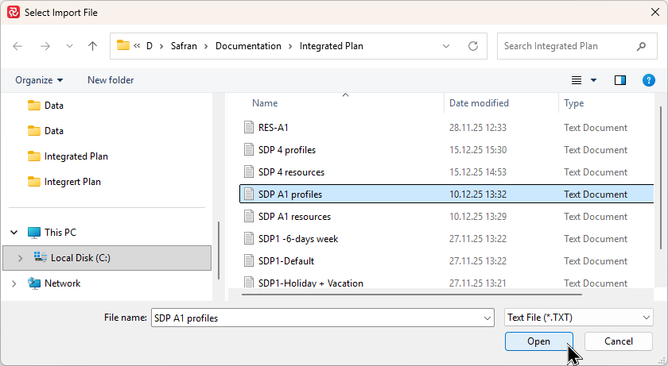
Task: Click the search magnifier icon
Action: click(641, 46)
